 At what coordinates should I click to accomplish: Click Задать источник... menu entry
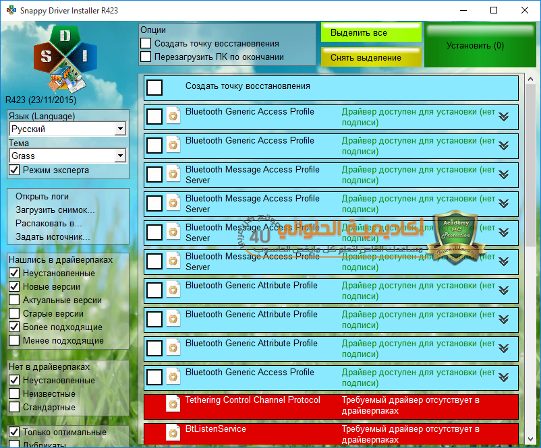[x=53, y=236]
